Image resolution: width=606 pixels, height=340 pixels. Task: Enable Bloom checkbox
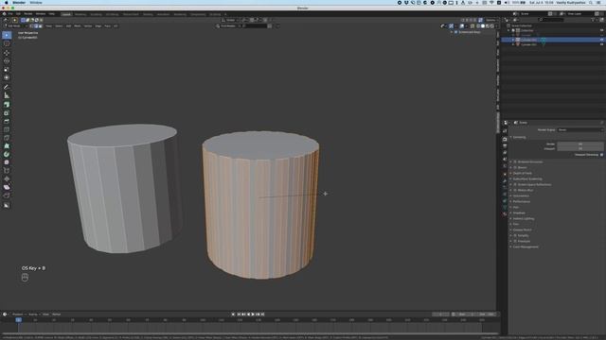click(515, 168)
